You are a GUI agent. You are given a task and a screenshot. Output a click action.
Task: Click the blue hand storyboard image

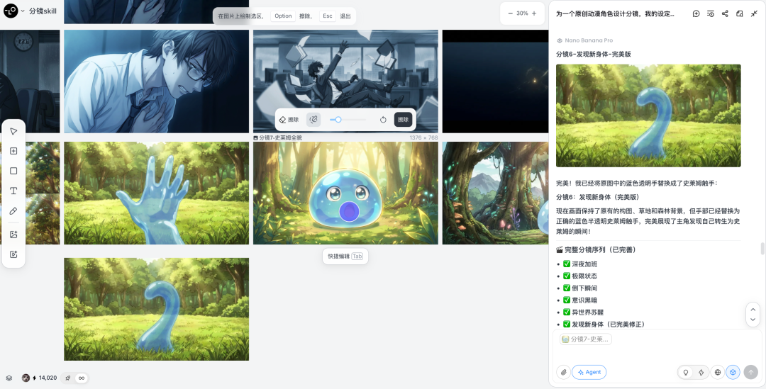tap(156, 193)
